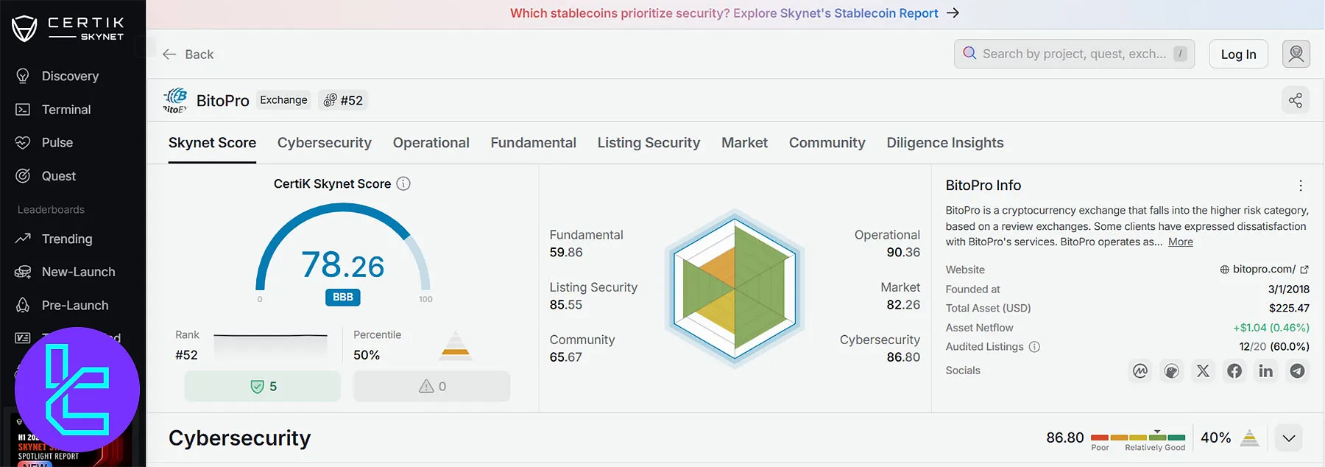Viewport: 1325px width, 467px height.
Task: Open Discovery in the sidebar
Action: point(70,76)
